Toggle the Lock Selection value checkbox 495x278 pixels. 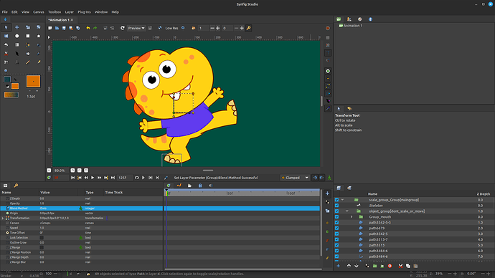point(42,238)
